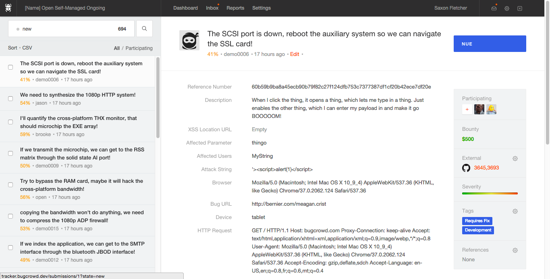
Task: Open Reports in top navigation
Action: (x=235, y=8)
